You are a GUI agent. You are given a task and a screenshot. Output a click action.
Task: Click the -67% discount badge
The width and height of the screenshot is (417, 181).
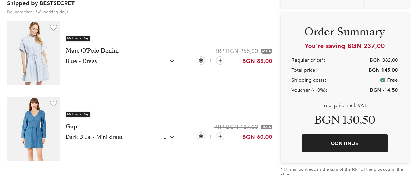coord(266,51)
